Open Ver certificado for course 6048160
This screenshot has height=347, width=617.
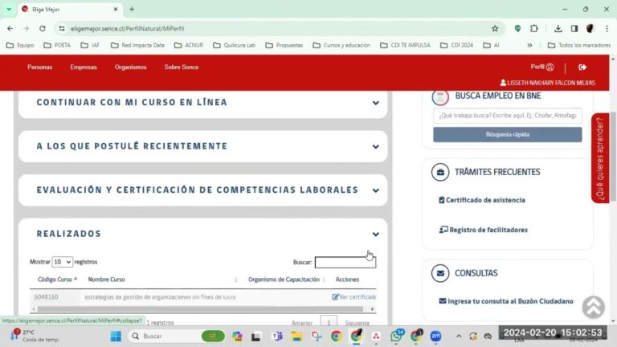tap(353, 297)
